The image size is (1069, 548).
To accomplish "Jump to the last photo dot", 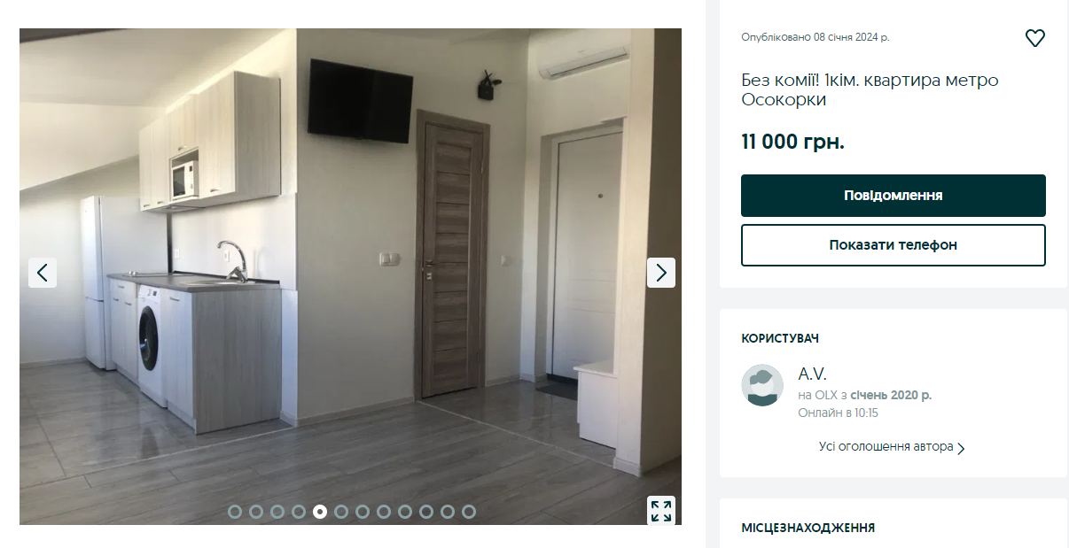I will 469,512.
